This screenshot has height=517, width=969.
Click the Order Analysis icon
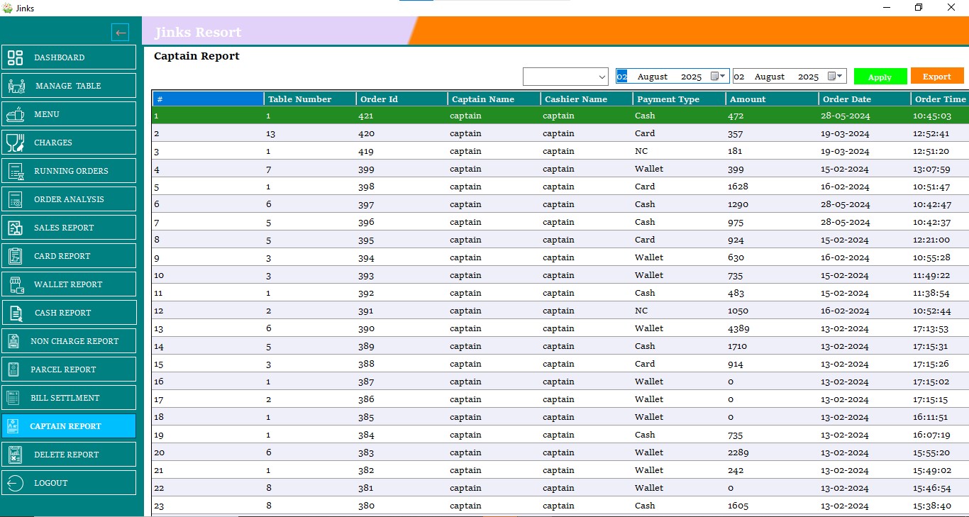pyautogui.click(x=15, y=199)
